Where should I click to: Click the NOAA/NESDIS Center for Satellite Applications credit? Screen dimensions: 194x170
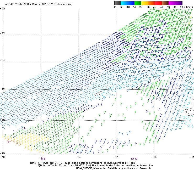point(113,168)
